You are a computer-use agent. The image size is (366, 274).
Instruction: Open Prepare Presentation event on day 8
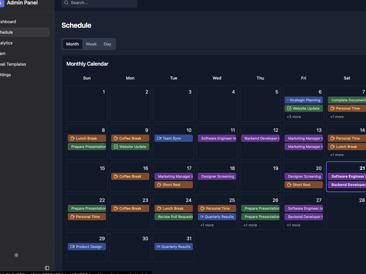point(87,146)
